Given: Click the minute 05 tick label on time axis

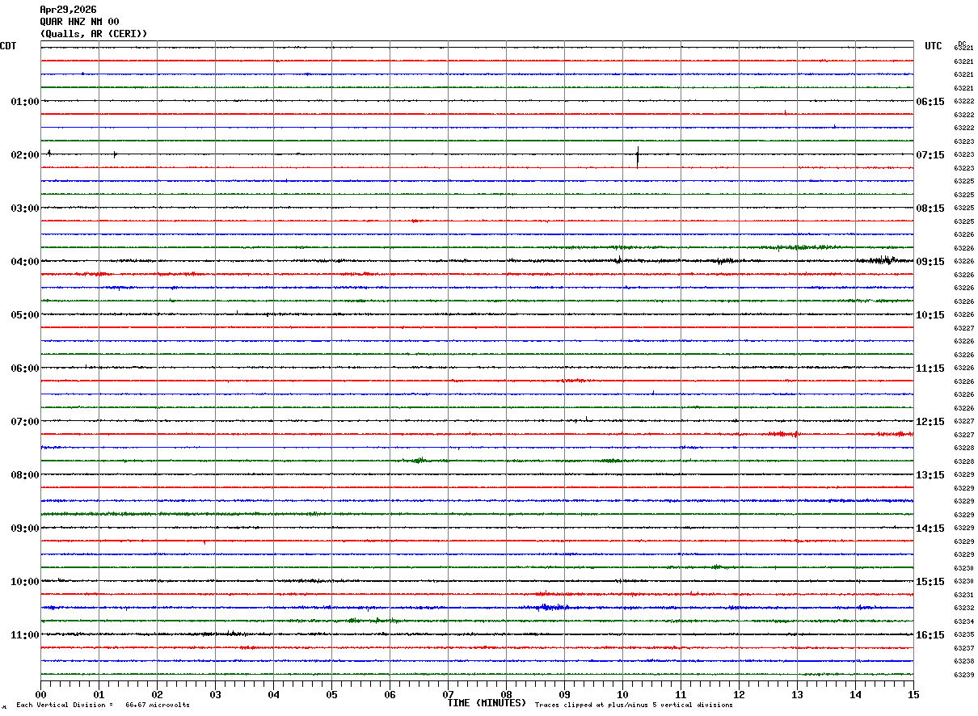Looking at the screenshot, I should point(331,695).
